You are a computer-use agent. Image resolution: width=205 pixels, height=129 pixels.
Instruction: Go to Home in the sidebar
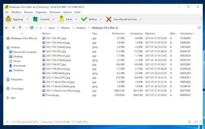17,61
